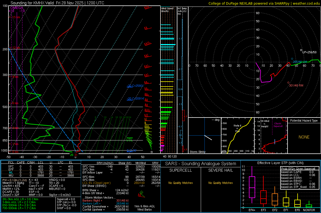321x213 pixels.
Task: Click the 'K = -43' index value
Action: pos(33,180)
